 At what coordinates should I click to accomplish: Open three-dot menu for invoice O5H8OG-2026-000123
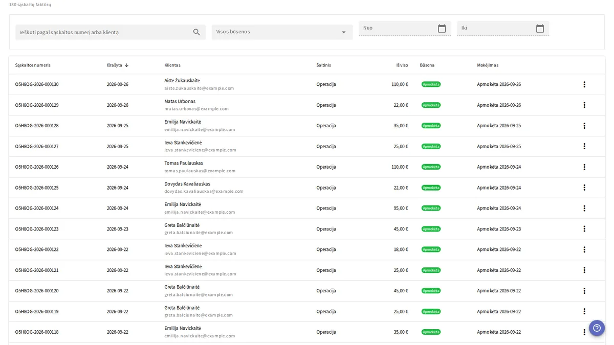coord(584,229)
